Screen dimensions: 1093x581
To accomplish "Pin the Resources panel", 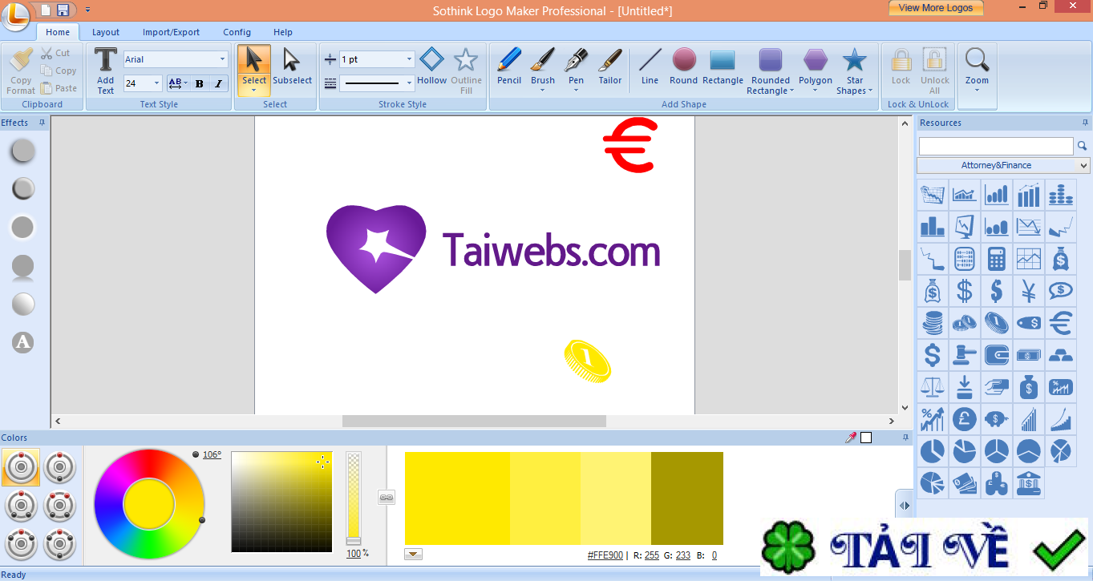I will [1085, 123].
